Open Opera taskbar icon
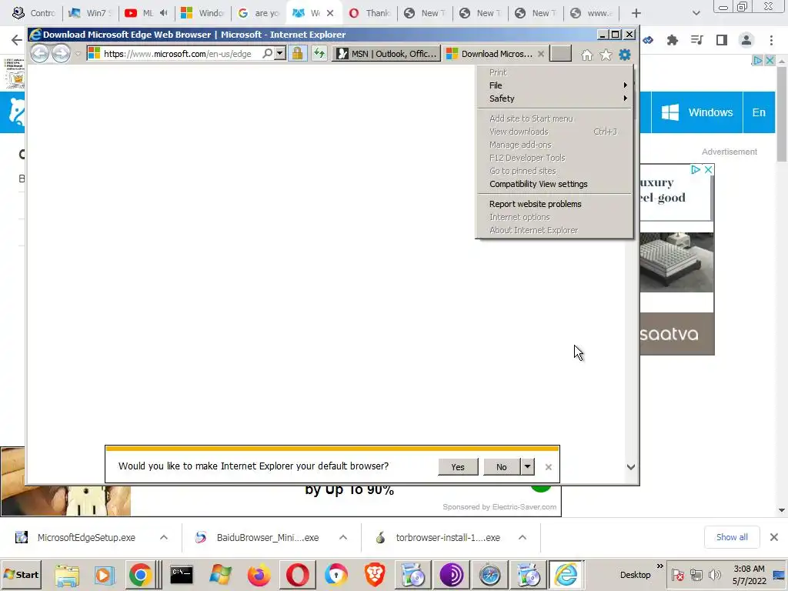The image size is (788, 591). pos(298,575)
